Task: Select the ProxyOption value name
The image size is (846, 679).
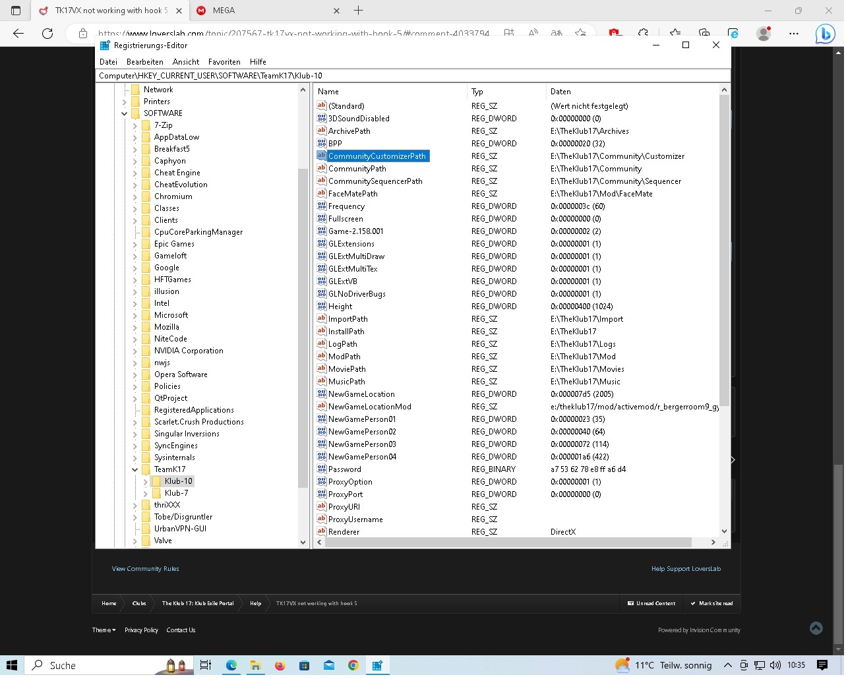Action: click(350, 482)
